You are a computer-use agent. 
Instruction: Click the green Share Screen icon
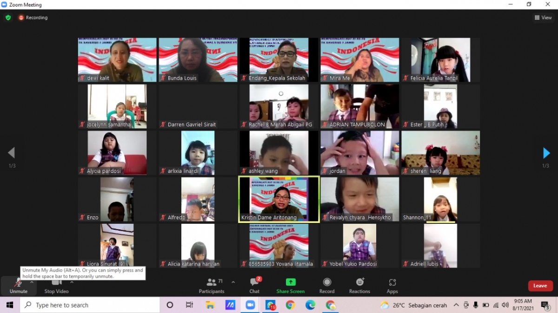click(291, 282)
